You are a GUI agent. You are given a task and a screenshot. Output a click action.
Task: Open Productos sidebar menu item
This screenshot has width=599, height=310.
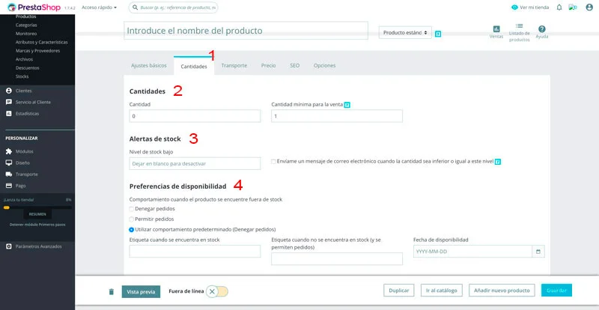26,16
